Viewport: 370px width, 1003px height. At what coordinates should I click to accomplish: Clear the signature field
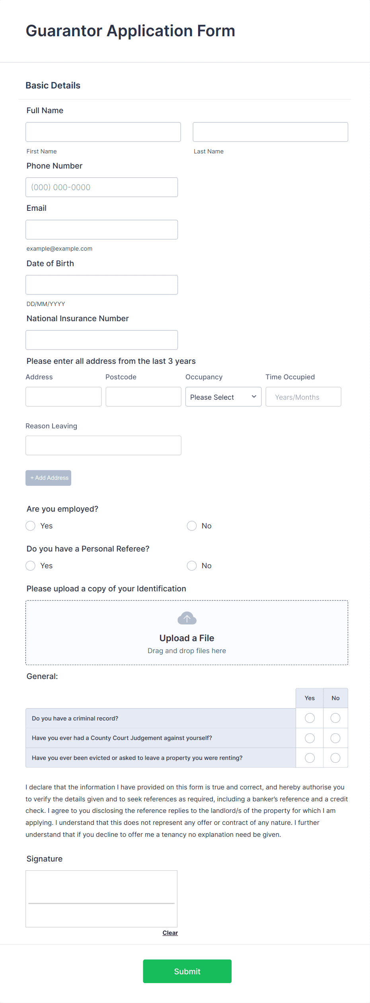pos(170,932)
